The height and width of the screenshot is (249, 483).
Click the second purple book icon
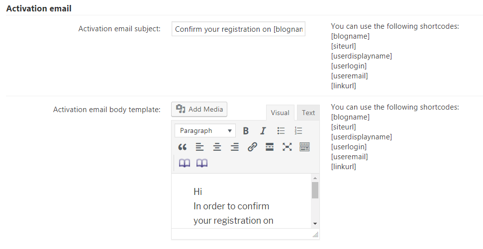[202, 163]
